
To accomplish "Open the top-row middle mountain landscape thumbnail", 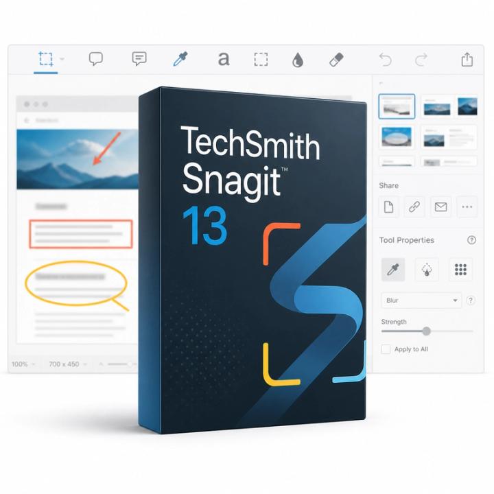I will pyautogui.click(x=437, y=107).
